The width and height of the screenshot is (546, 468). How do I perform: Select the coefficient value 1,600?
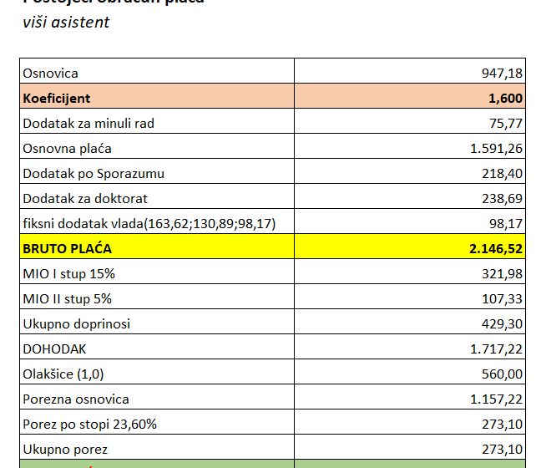click(x=506, y=99)
